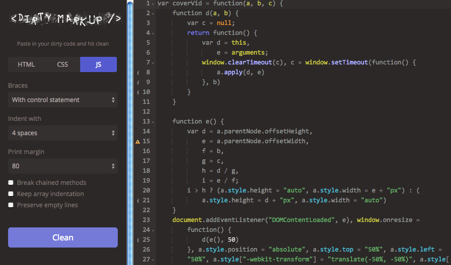Click the info marker next to line 8

137,72
